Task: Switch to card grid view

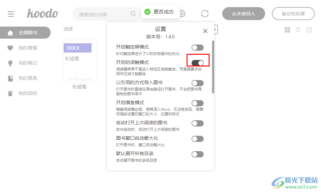Action: point(287,30)
